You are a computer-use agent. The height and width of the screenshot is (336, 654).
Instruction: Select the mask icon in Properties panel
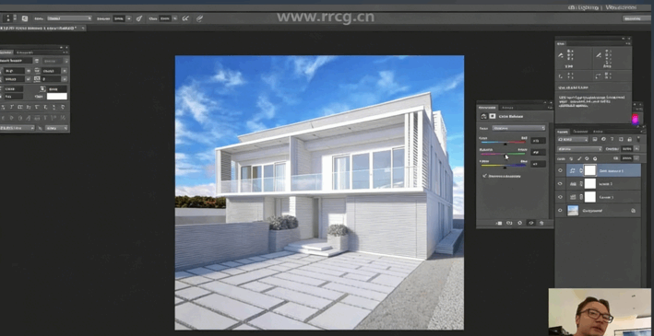coord(493,116)
